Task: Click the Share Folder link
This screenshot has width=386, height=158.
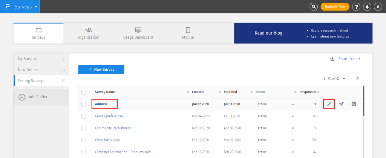Action: tap(349, 59)
